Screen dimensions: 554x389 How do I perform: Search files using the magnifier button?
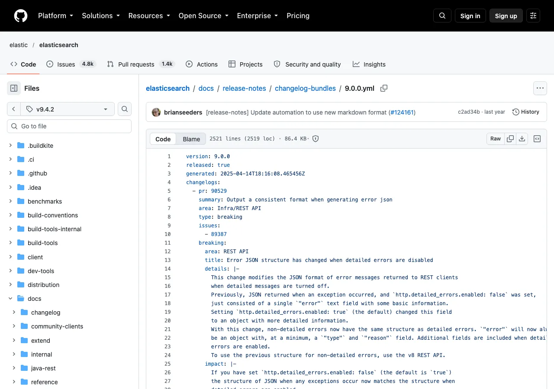[125, 109]
